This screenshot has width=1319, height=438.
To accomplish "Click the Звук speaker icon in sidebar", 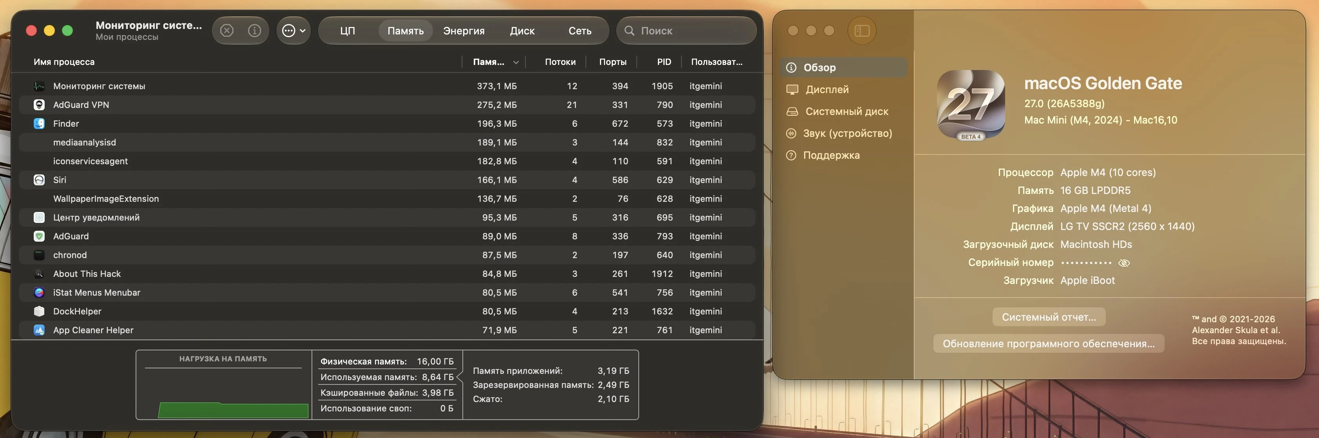I will pos(792,133).
